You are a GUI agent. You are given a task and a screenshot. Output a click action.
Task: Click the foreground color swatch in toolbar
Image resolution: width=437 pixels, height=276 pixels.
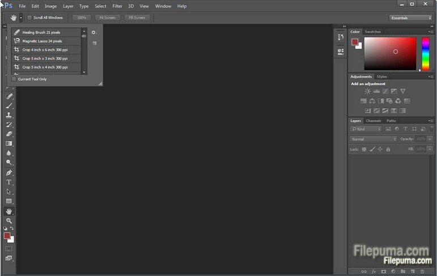pyautogui.click(x=7, y=235)
